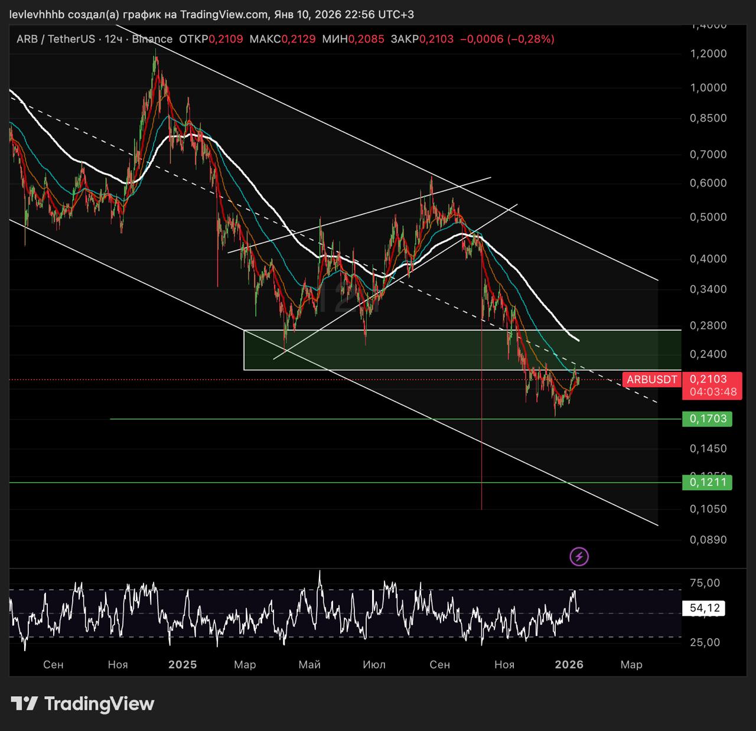Screen dimensions: 756x731
Task: Click the 75,00 level on RSI scale
Action: pos(705,583)
